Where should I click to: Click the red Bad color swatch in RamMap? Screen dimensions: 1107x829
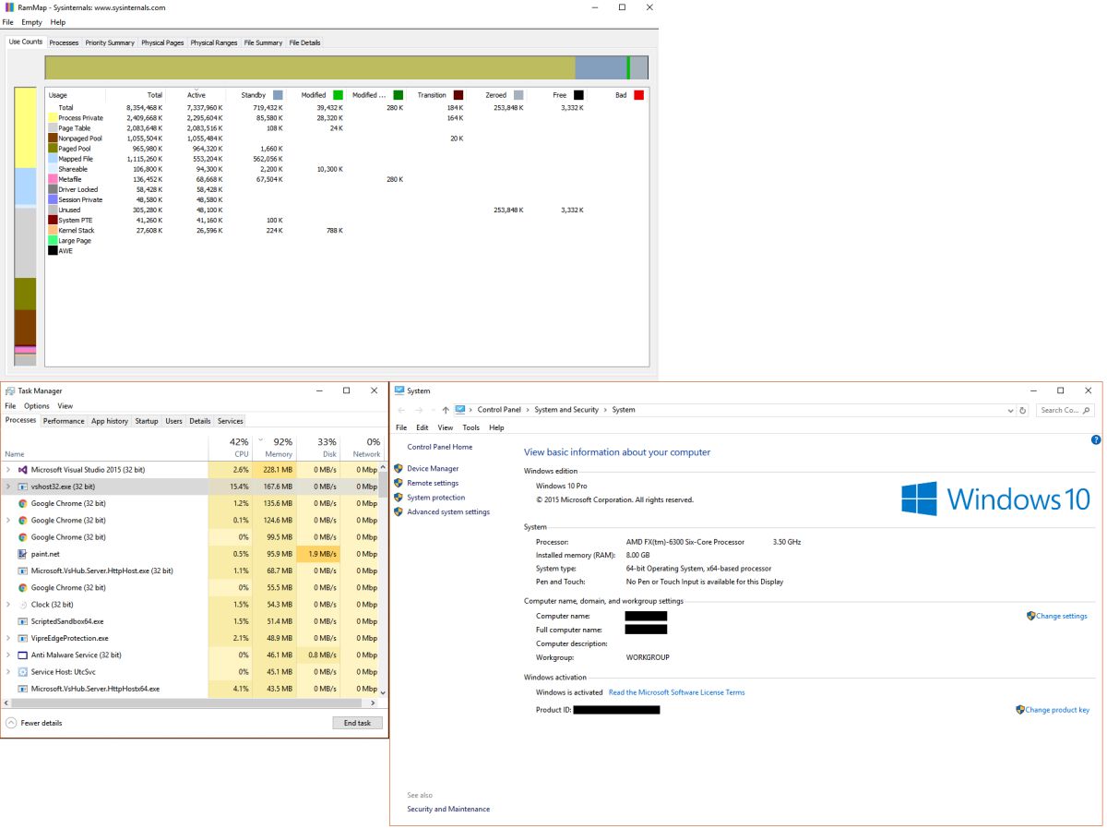(x=638, y=95)
